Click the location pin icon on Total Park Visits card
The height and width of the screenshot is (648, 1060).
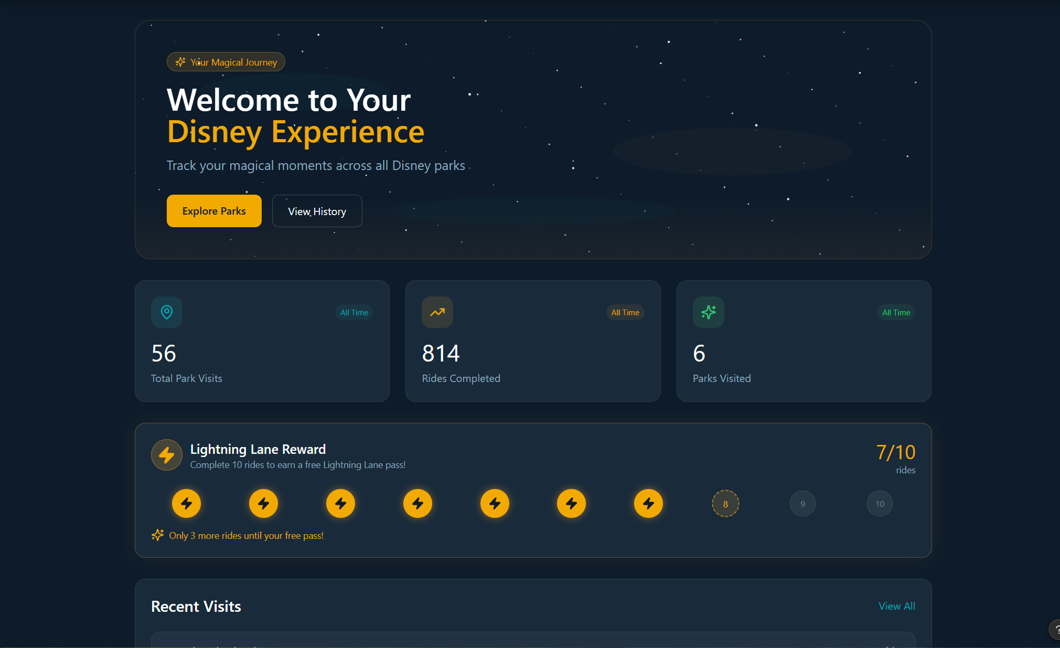166,312
